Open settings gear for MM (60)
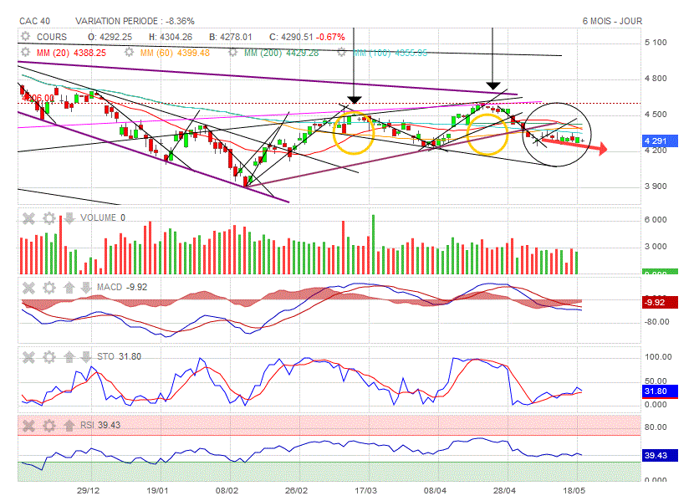 click(129, 52)
